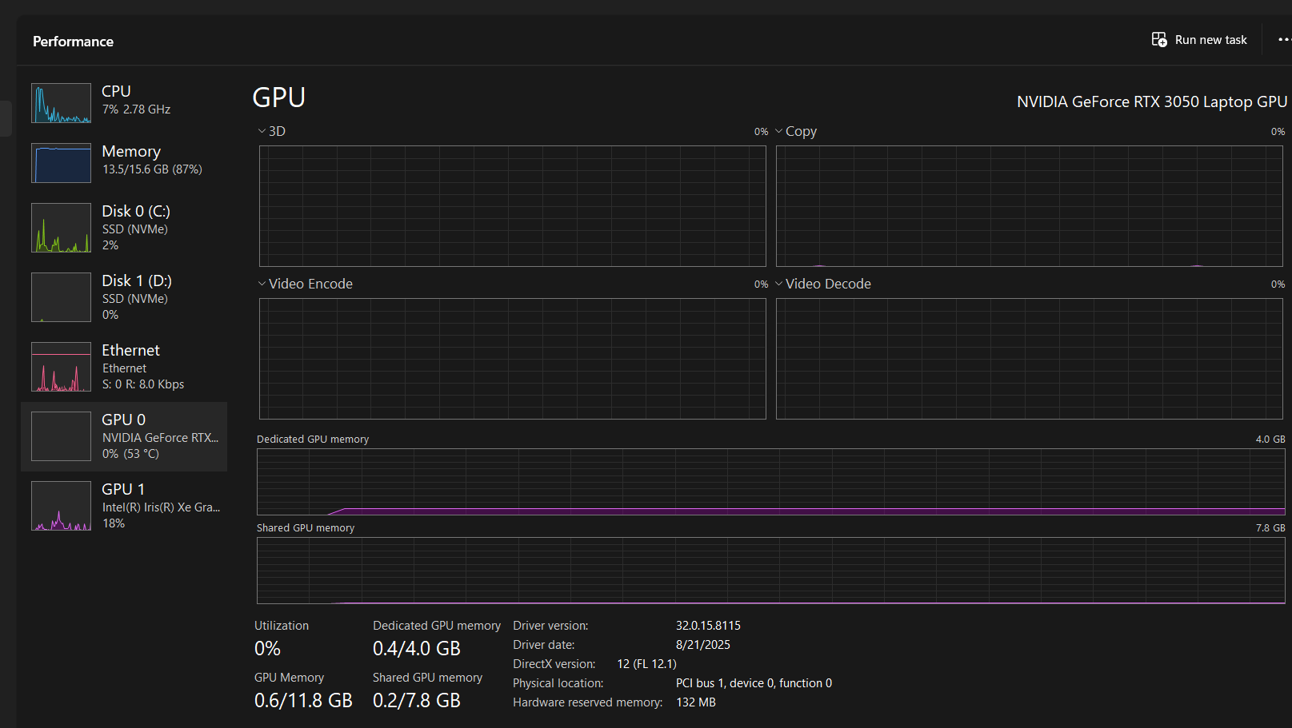The image size is (1292, 728).
Task: Click the Dedicated GPU memory graph
Action: [x=770, y=482]
